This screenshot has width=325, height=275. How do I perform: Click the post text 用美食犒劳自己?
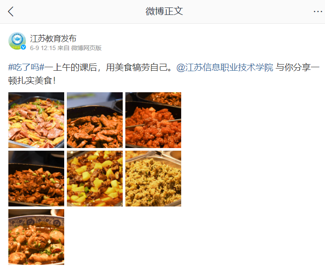136,67
